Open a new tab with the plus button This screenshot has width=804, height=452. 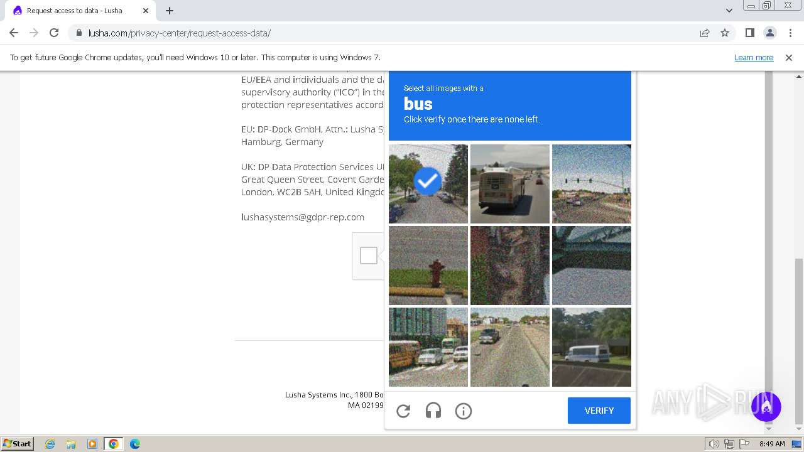(x=170, y=11)
